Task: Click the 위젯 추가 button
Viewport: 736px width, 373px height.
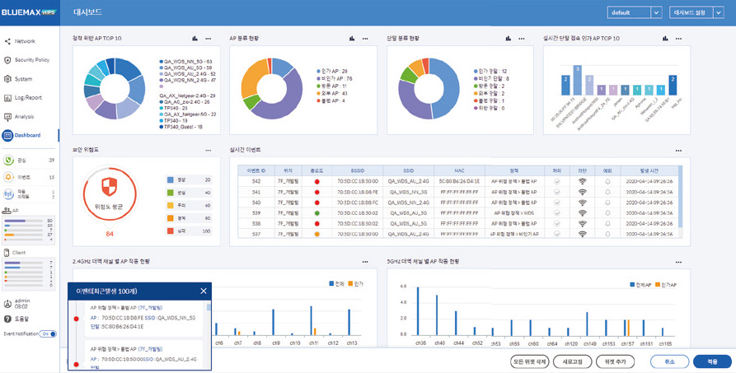Action: point(615,361)
